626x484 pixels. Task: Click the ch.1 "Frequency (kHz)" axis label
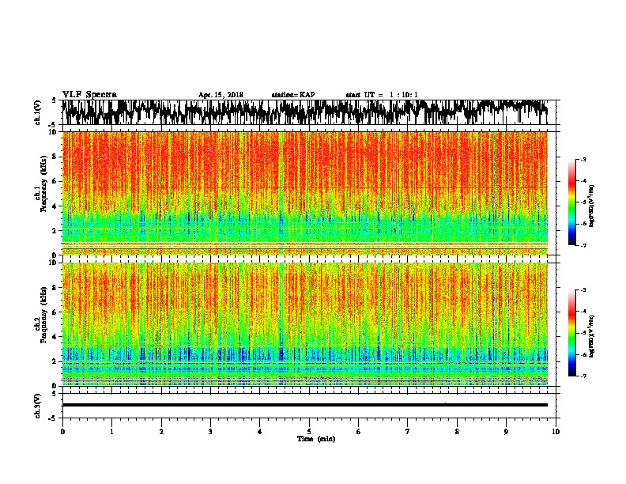pyautogui.click(x=44, y=183)
